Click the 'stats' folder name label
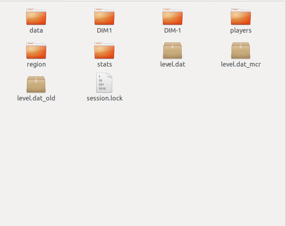 click(104, 64)
